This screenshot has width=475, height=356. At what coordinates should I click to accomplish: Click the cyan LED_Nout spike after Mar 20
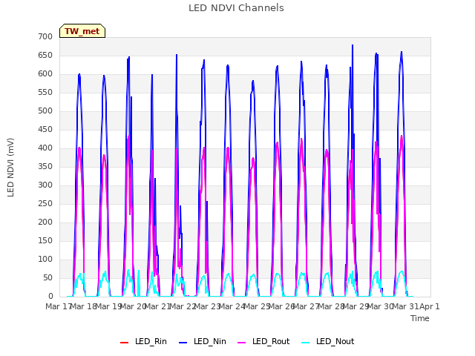(x=139, y=271)
